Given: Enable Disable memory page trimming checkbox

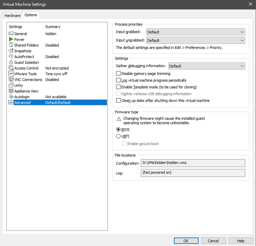Looking at the screenshot, I should 118,74.
